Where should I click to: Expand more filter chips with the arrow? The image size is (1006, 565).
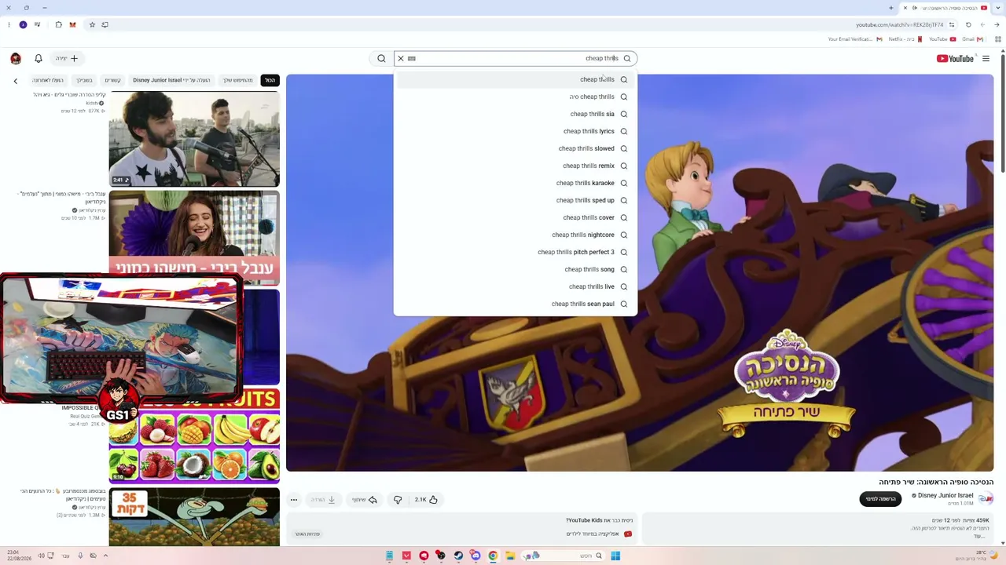coord(15,80)
